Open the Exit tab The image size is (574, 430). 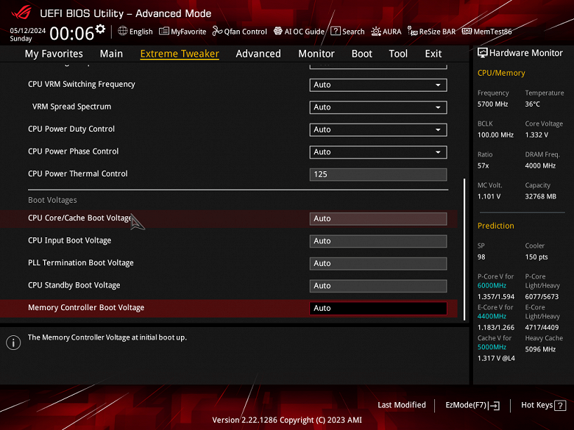point(433,54)
